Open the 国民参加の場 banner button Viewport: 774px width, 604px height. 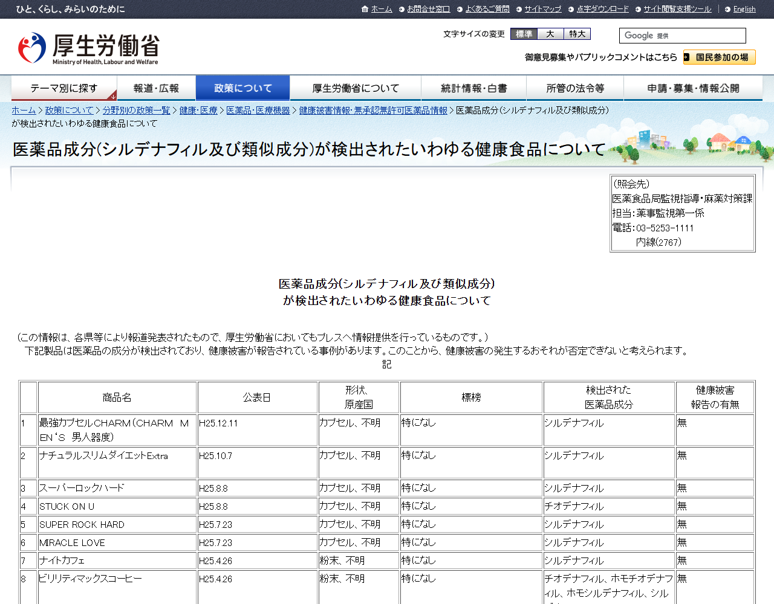[720, 57]
